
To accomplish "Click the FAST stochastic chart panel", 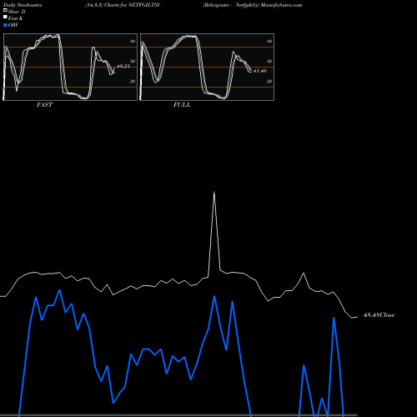I will [70, 67].
